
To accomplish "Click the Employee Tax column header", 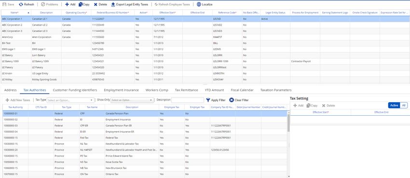I will click(x=172, y=107).
